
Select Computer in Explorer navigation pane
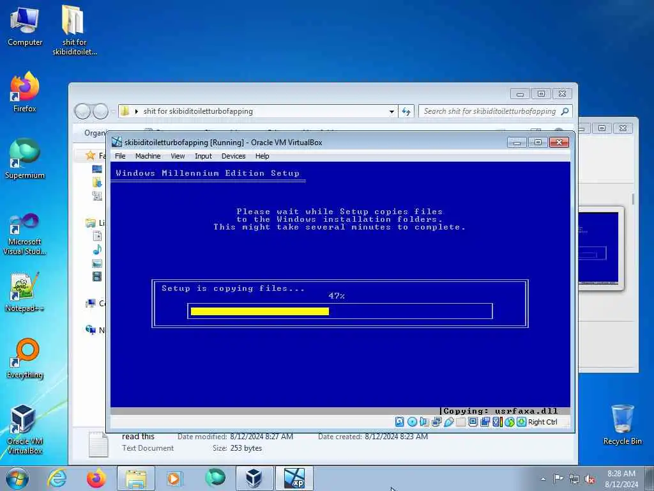pos(91,304)
